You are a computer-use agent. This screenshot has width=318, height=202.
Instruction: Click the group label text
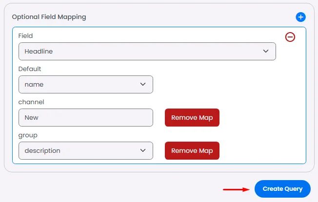[28, 135]
